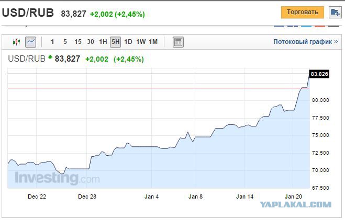Choose the 15 minute interval
The height and width of the screenshot is (220, 345).
[x=77, y=42]
